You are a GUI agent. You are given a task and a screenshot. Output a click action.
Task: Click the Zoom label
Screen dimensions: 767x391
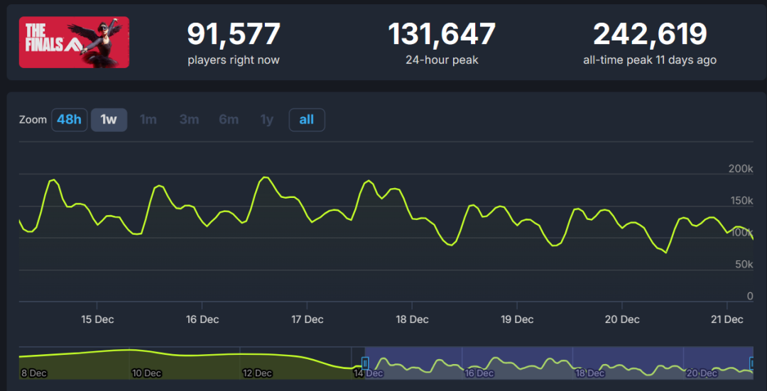click(33, 120)
